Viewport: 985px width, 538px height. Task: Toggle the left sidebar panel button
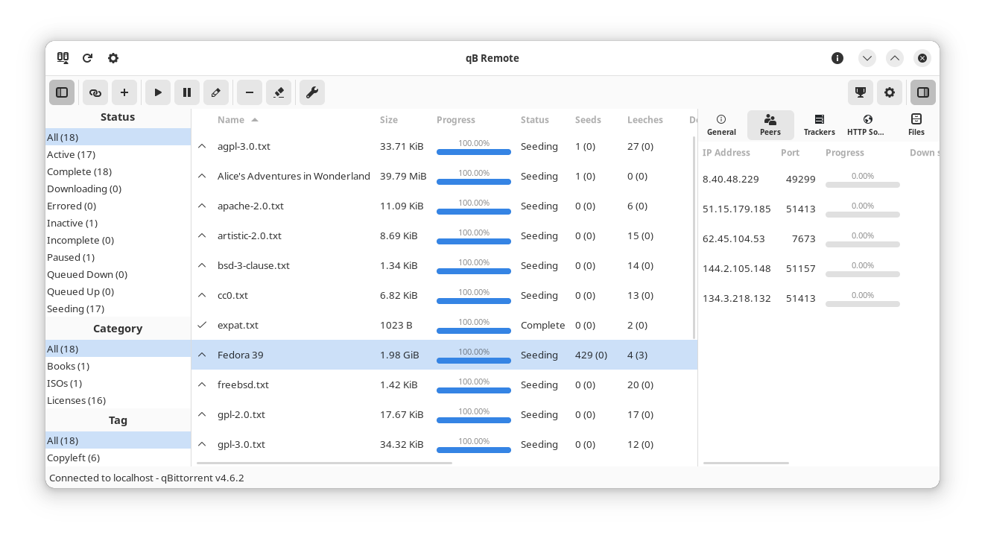tap(62, 92)
